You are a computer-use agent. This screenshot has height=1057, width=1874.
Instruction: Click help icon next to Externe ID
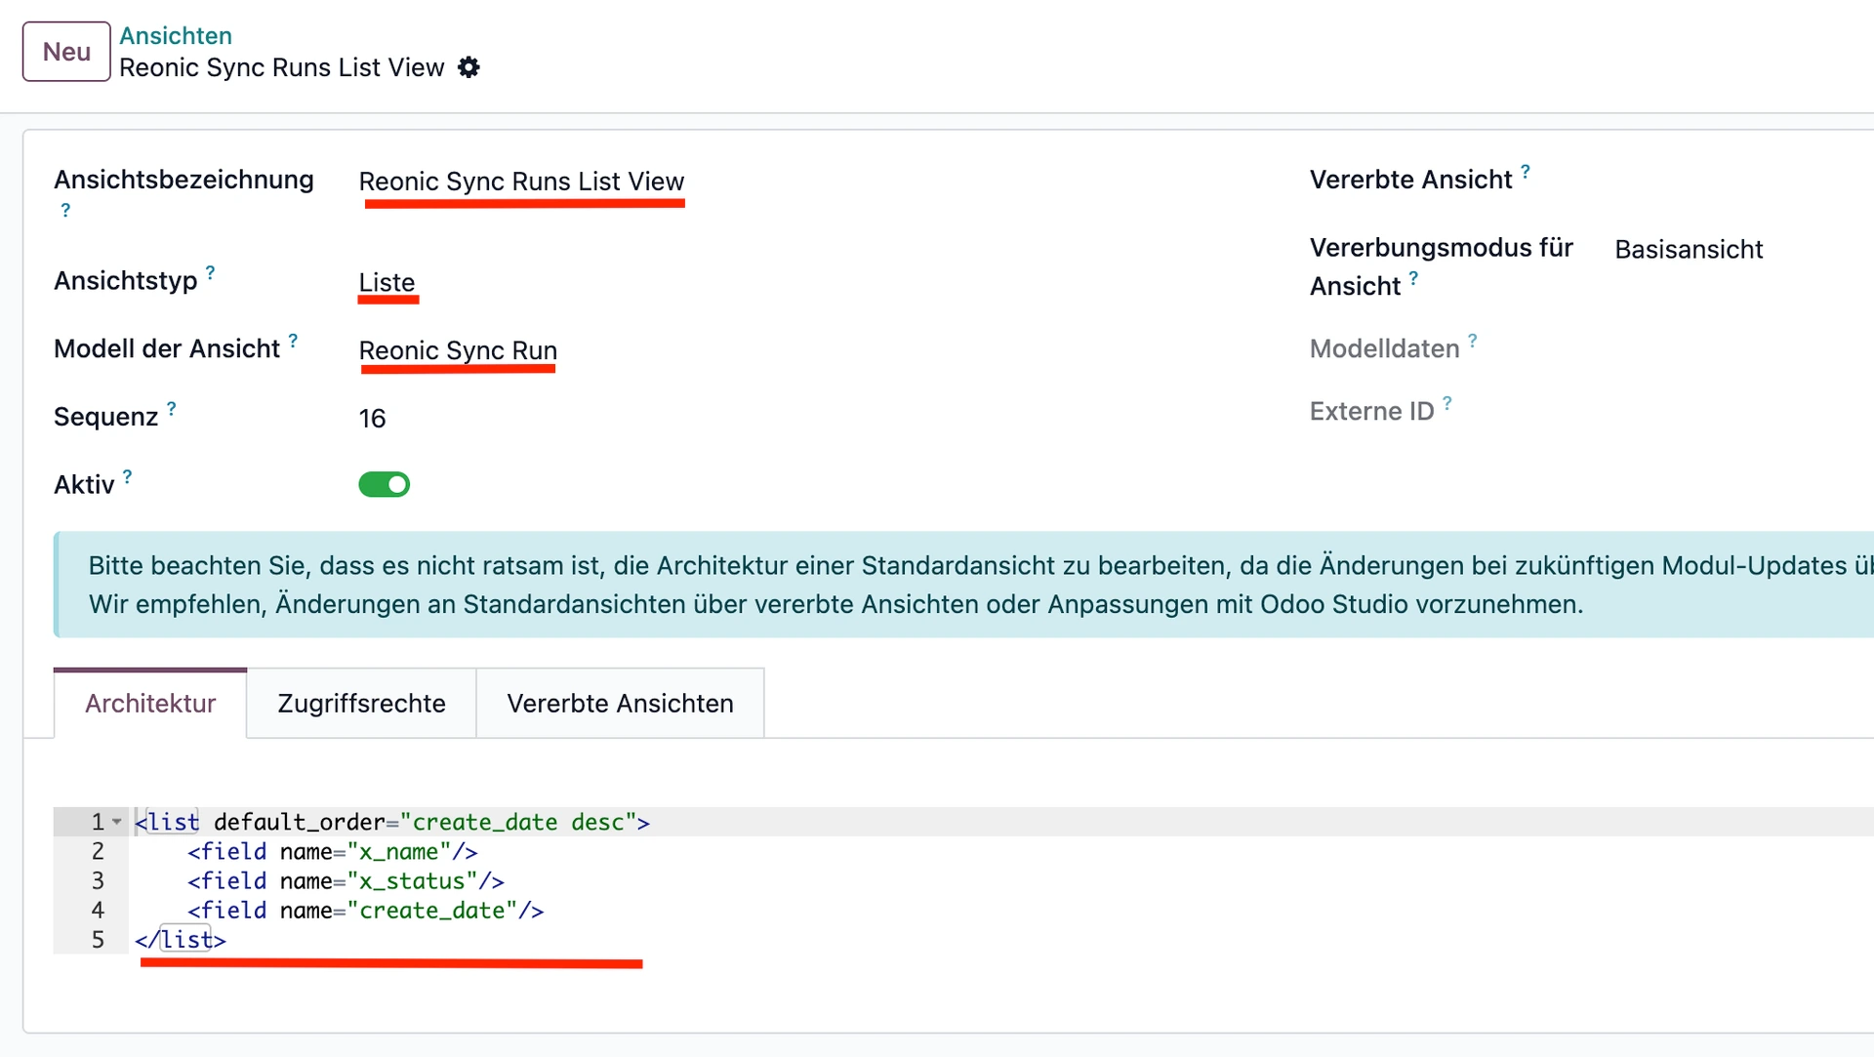(x=1447, y=402)
